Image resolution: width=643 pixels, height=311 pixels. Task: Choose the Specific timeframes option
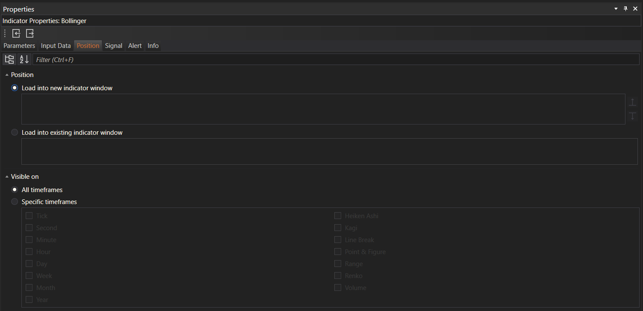(15, 201)
